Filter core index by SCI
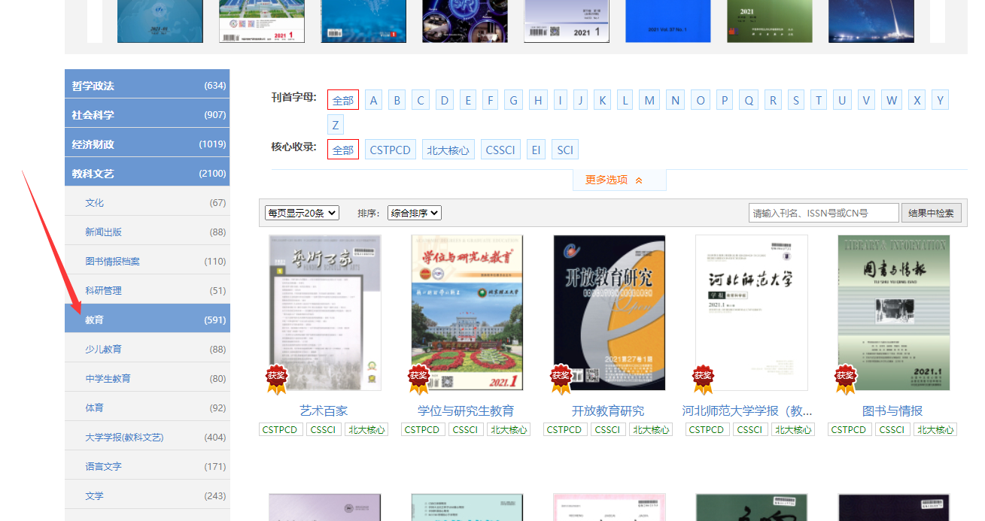The image size is (985, 521). 564,150
